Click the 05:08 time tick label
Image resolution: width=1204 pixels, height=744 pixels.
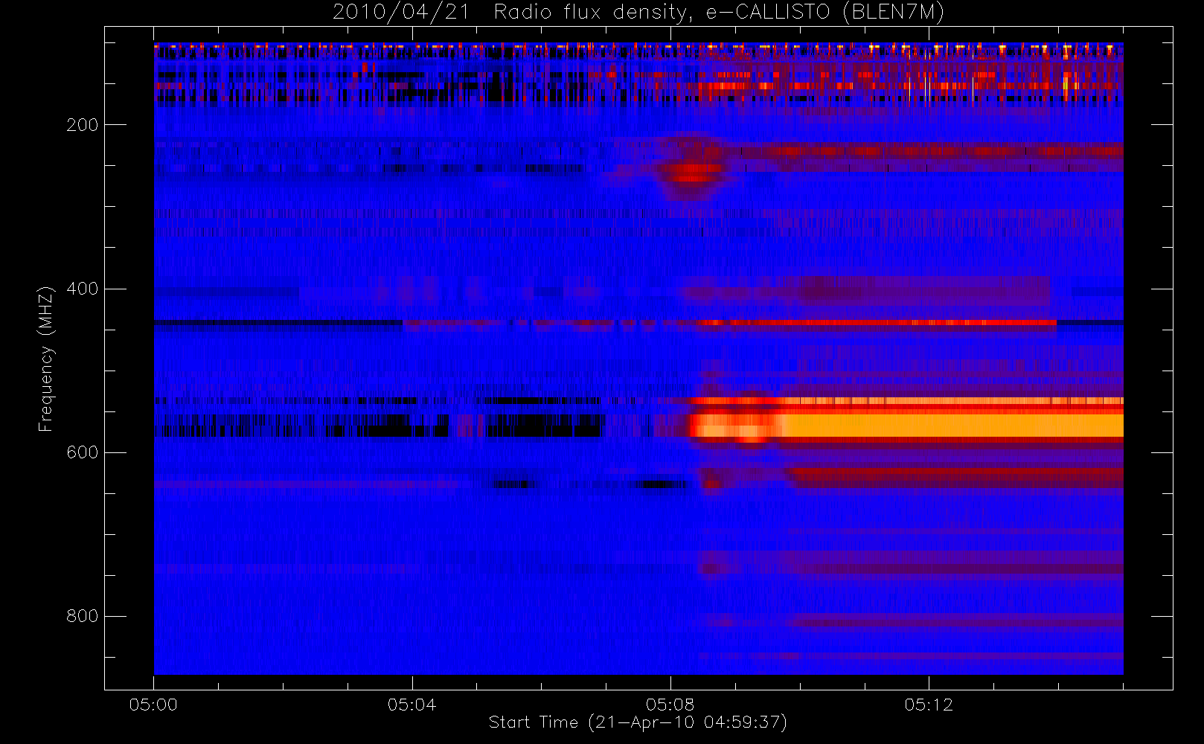[670, 705]
